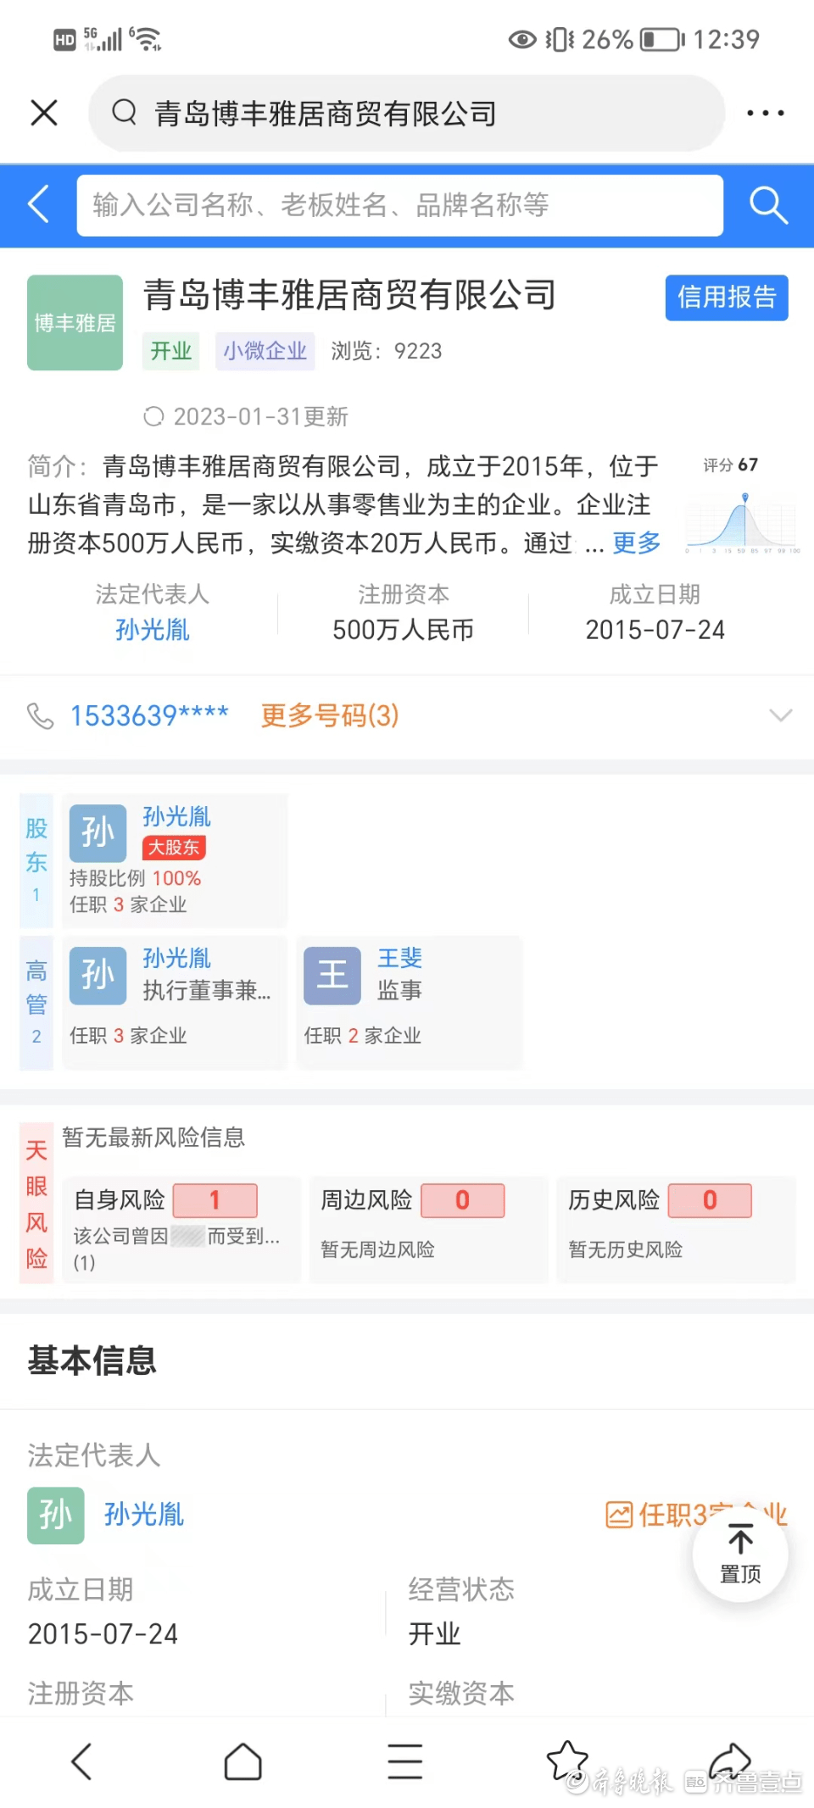Open 孙 avatar under 基本信息 法定代表人
Viewport: 814px width, 1808px height.
56,1516
